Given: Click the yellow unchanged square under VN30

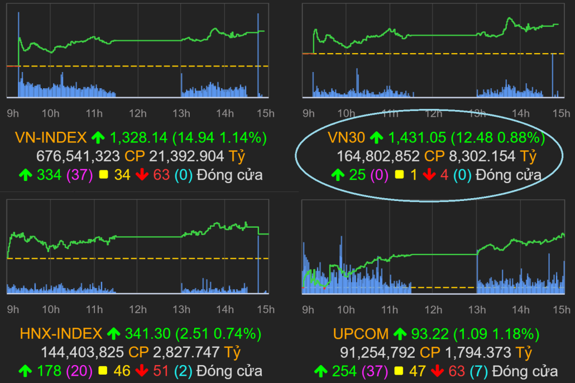Looking at the screenshot, I should coord(399,175).
